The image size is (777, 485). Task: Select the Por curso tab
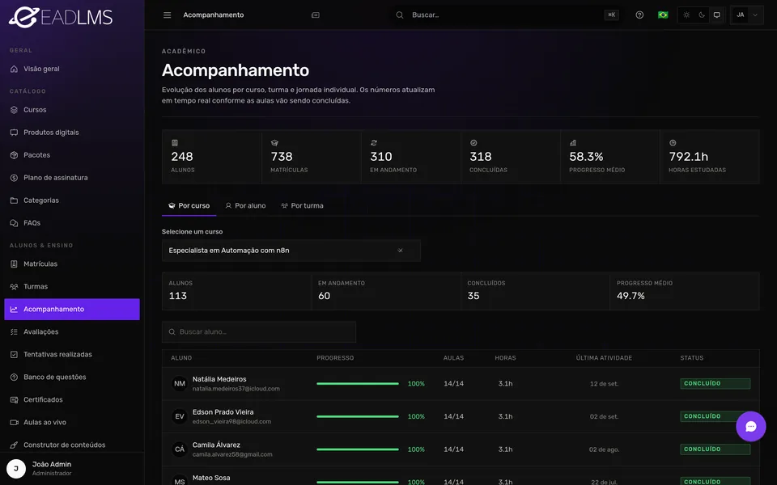pyautogui.click(x=189, y=205)
